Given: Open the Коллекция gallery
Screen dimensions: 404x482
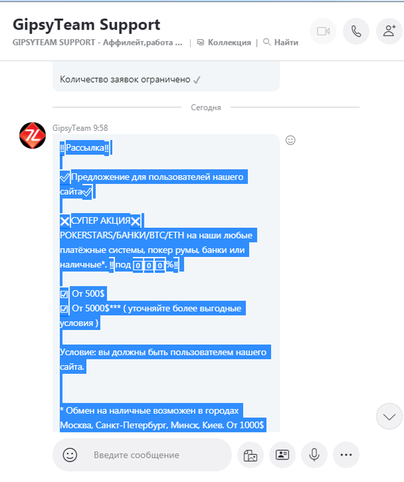Looking at the screenshot, I should click(x=224, y=42).
